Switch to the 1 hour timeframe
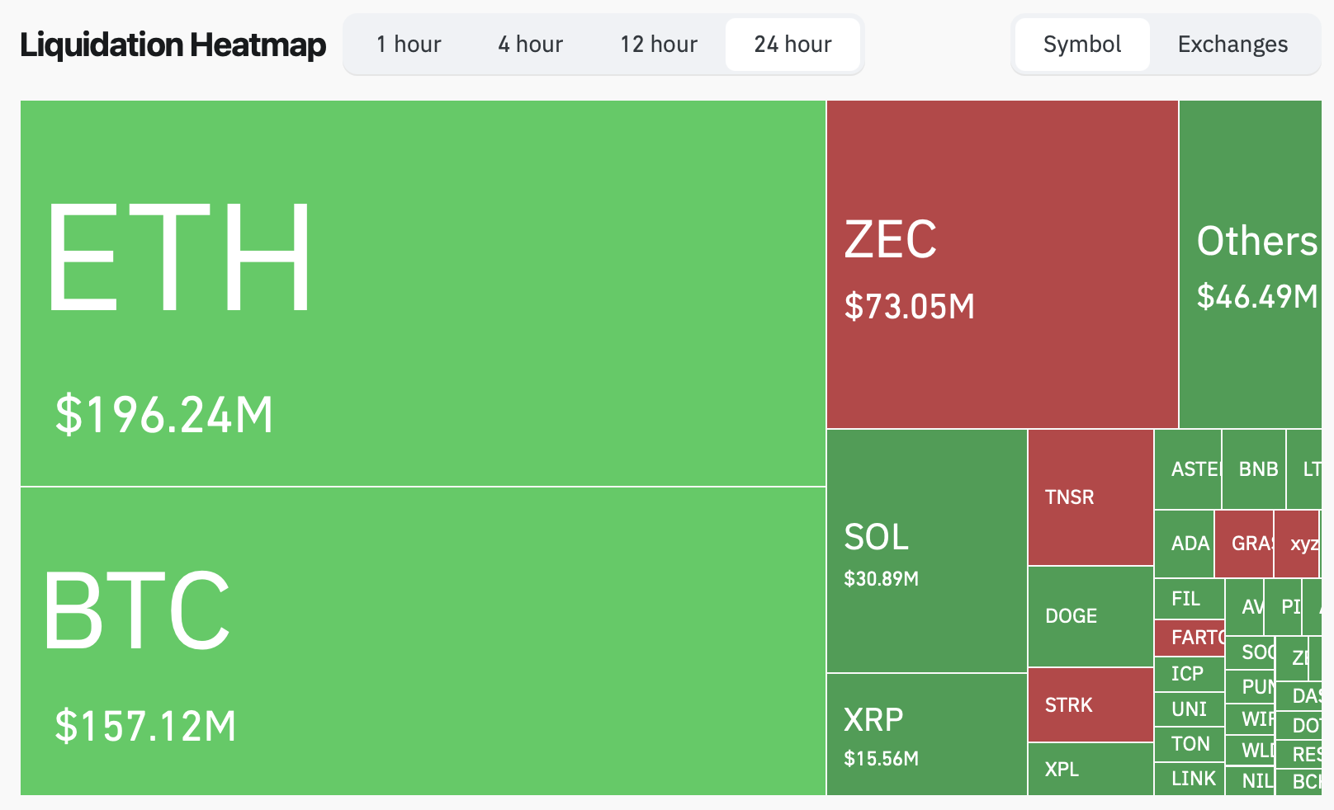 click(409, 45)
